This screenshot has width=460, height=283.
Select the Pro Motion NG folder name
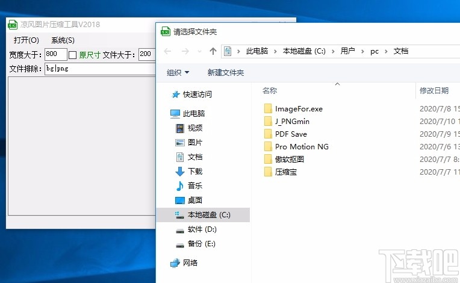pyautogui.click(x=302, y=147)
